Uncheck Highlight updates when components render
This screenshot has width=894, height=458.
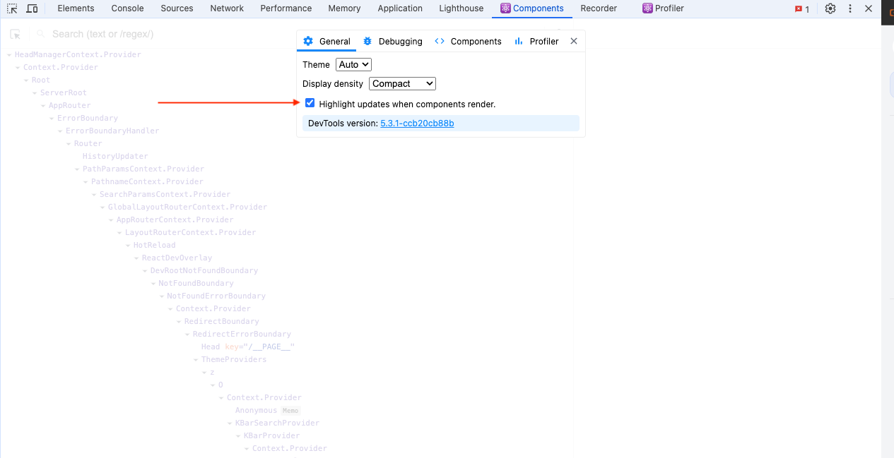click(x=310, y=103)
